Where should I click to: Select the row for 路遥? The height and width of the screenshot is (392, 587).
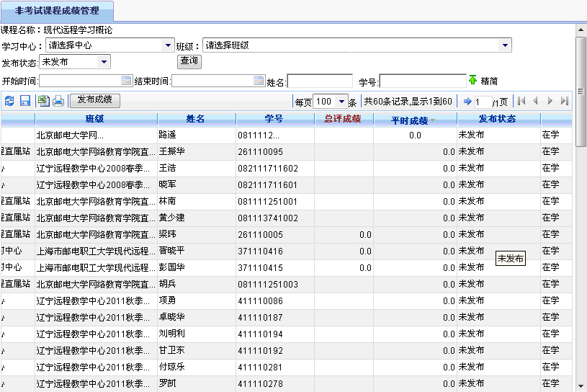pos(287,135)
